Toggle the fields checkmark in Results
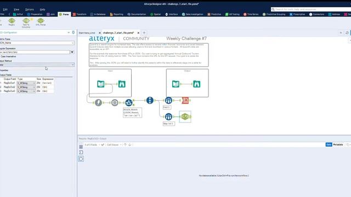Viewport: 351px width, 197px height. click(103, 144)
